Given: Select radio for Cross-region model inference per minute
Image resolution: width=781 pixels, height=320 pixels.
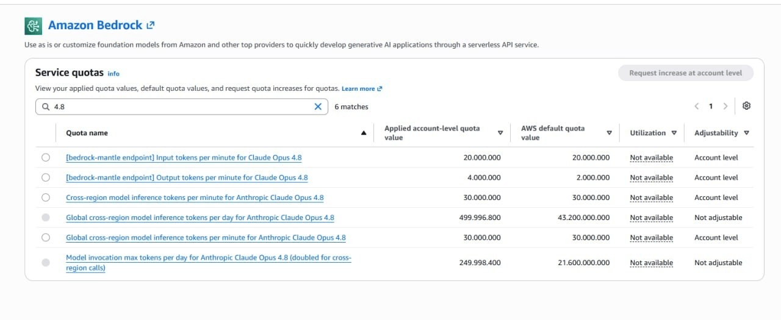Looking at the screenshot, I should coord(46,197).
